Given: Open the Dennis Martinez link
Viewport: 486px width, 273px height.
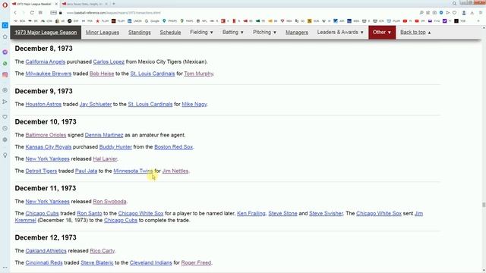Looking at the screenshot, I should coord(104,135).
